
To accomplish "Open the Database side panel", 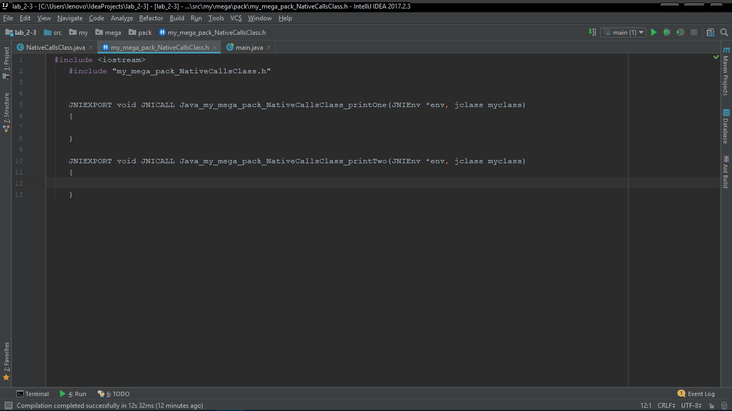I will point(726,126).
